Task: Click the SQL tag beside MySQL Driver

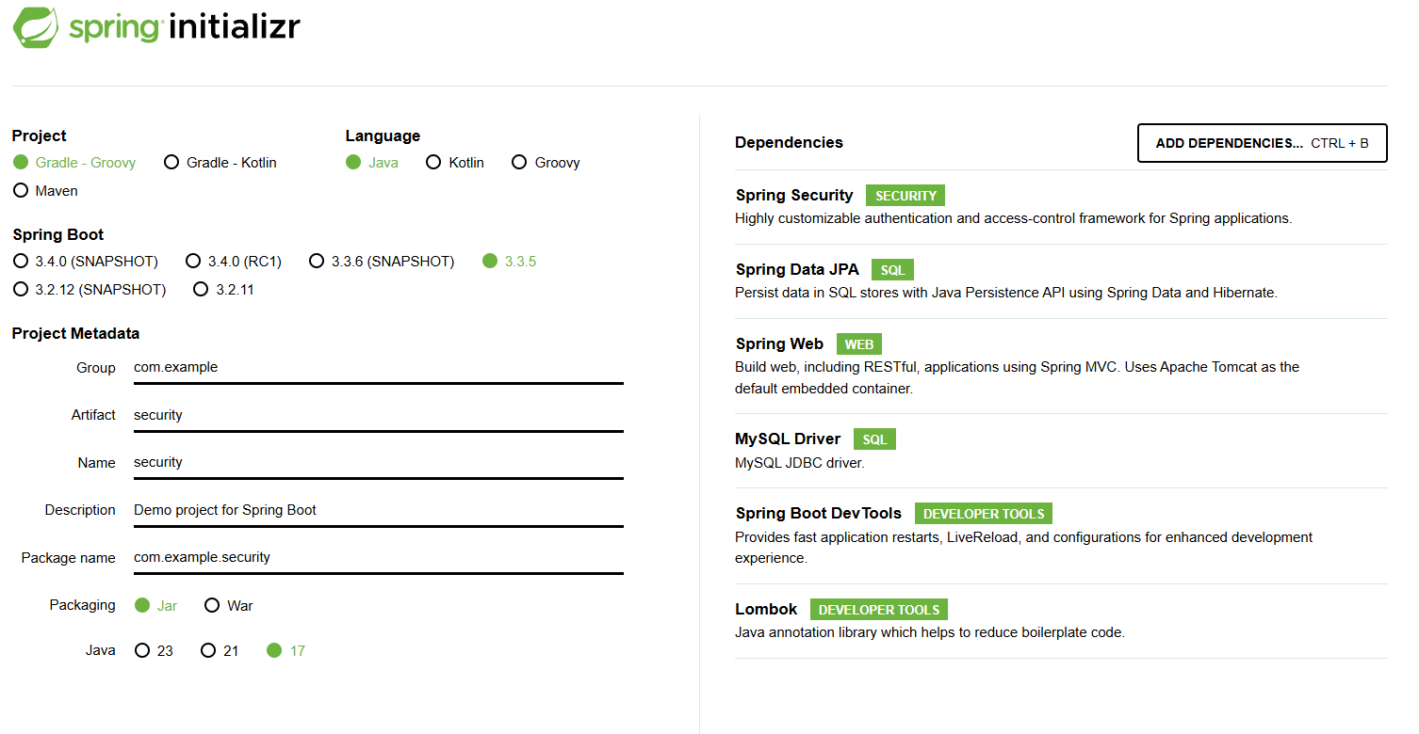Action: pyautogui.click(x=875, y=439)
